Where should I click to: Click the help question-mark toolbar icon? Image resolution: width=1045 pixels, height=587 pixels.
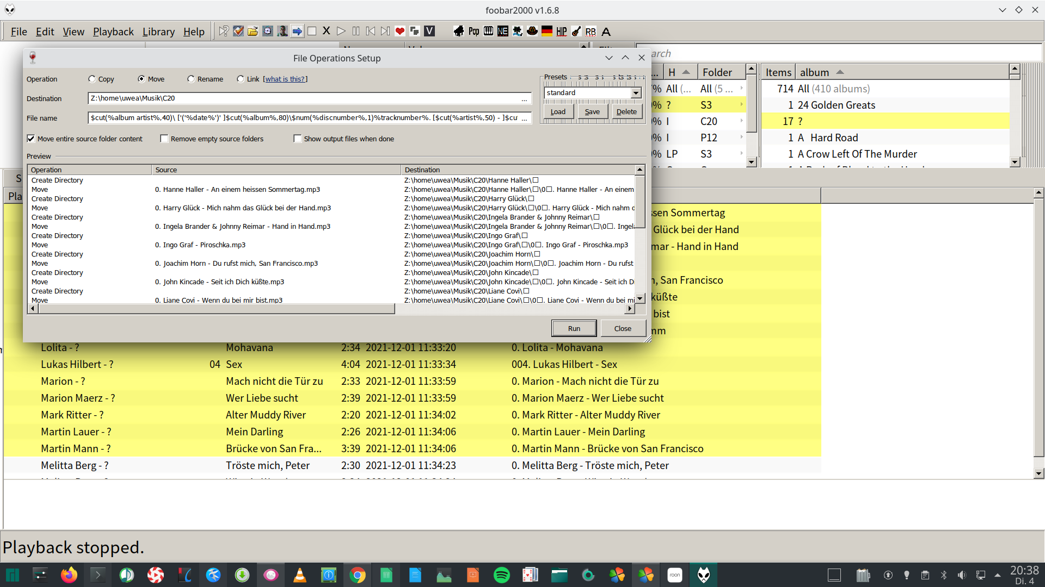(224, 31)
